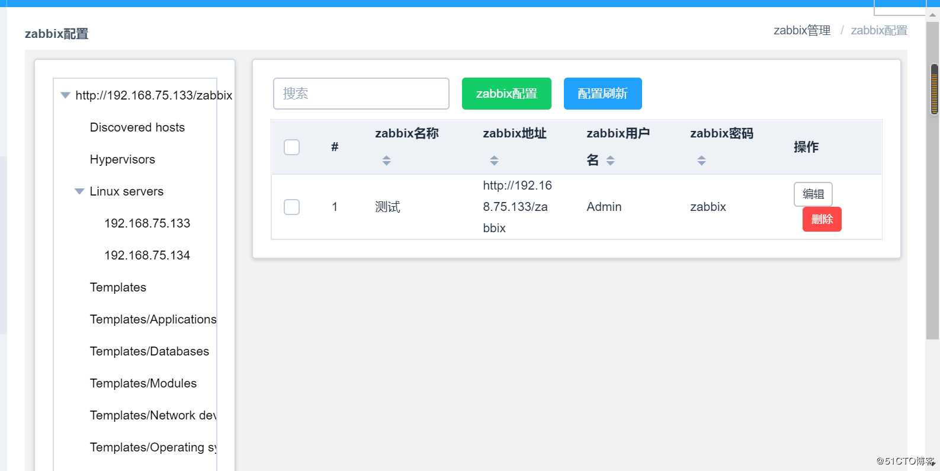Check the checkbox for row 测试
940x471 pixels.
point(291,207)
